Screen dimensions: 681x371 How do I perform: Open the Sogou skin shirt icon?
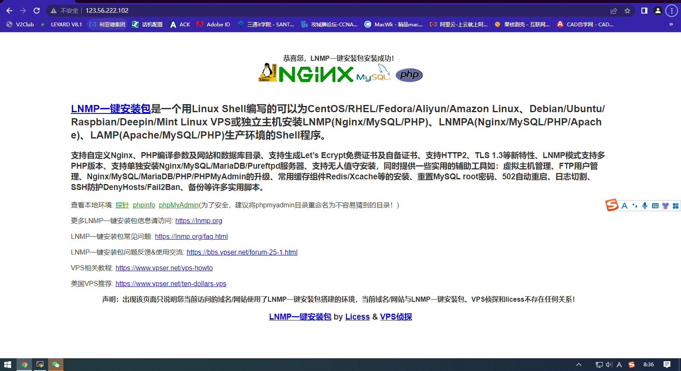coord(665,206)
